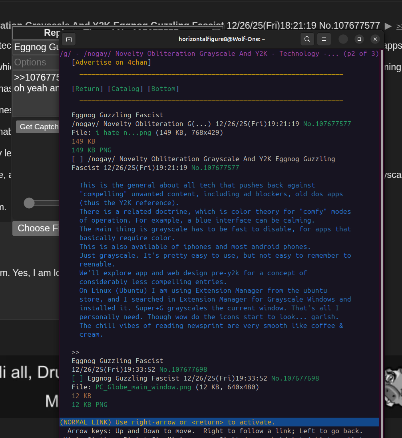Screen dimensions: 402x438
Task: Click the green 149 KB PNG link
Action: (x=92, y=150)
